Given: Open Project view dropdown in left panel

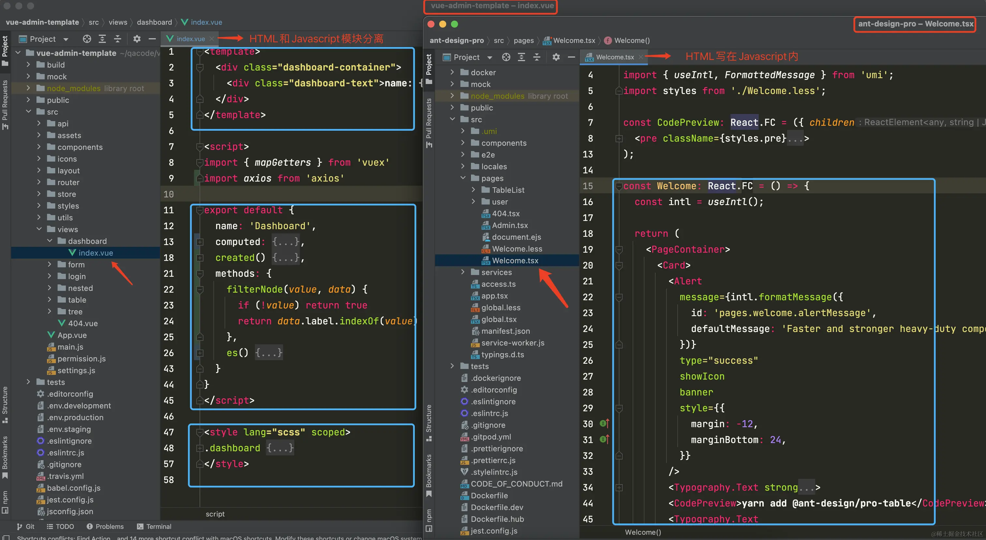Looking at the screenshot, I should click(66, 39).
